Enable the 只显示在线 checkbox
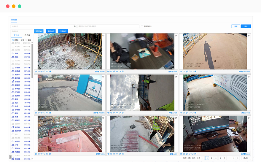Image resolution: width=261 pixels, height=165 pixels. 142,26
